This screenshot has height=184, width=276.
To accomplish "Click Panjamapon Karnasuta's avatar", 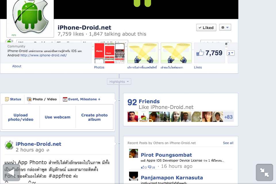I will click(x=133, y=176).
